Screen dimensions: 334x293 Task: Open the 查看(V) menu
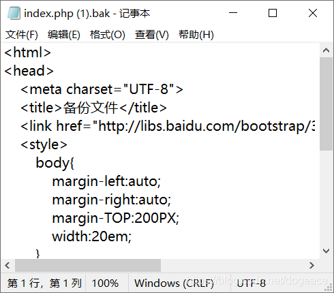(x=151, y=35)
